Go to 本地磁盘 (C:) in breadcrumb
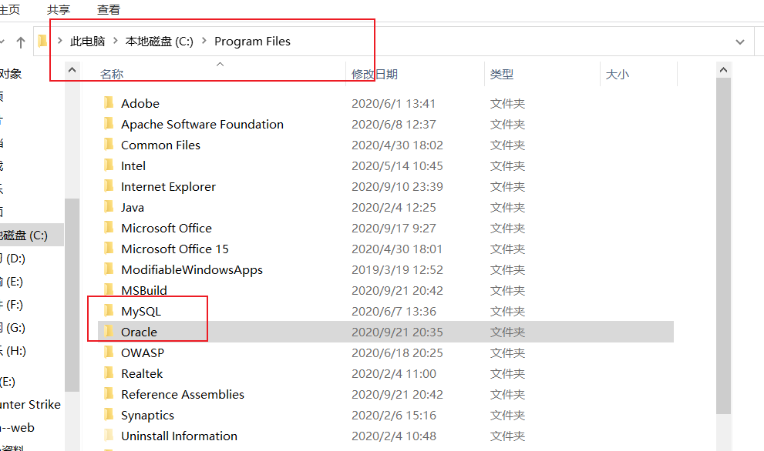 point(160,42)
